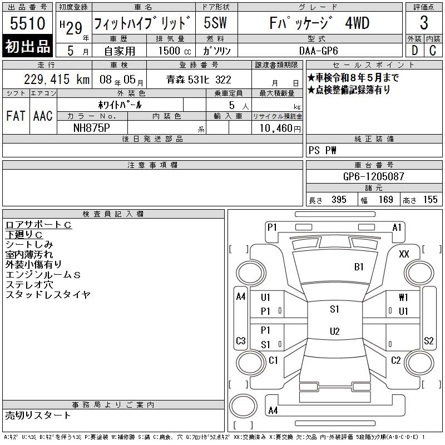
Task: Click model code "DAA-GP6"
Action: (319, 51)
